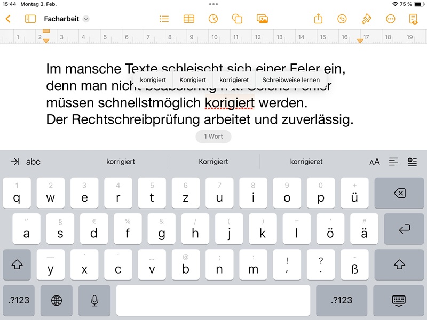Tap the q key
The height and width of the screenshot is (320, 427).
(x=17, y=193)
